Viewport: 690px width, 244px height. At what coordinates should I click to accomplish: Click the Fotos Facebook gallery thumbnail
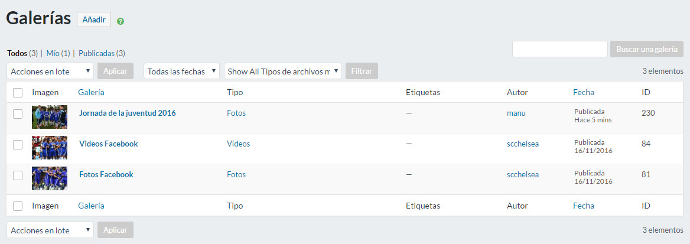click(49, 178)
